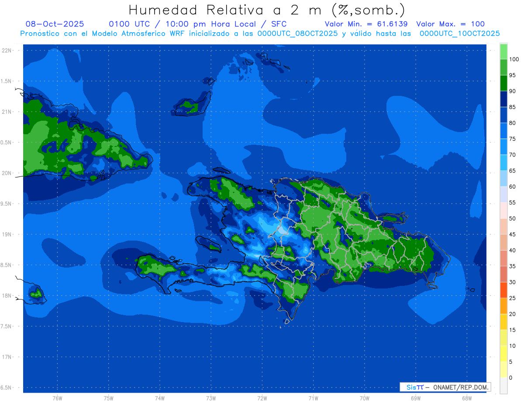Pick the light blue swatch between 65 and 60

tap(503, 179)
